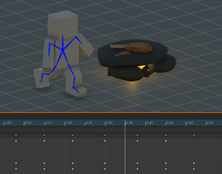Move playhead to 0:25 on the ruler
Image resolution: width=222 pixels, height=174 pixels.
click(x=85, y=123)
